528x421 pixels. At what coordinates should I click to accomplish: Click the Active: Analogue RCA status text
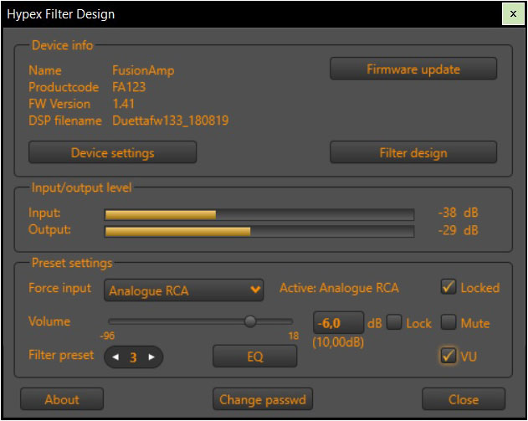[x=339, y=288]
